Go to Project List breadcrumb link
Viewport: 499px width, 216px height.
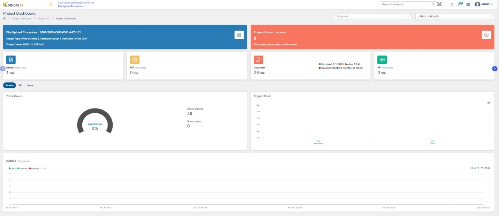[x=43, y=18]
